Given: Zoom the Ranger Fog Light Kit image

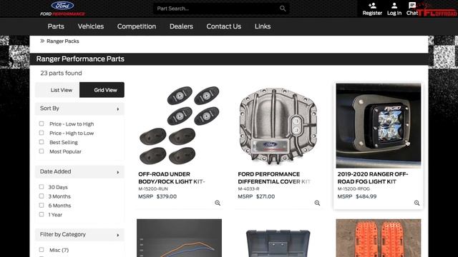Looking at the screenshot, I should click(x=416, y=203).
